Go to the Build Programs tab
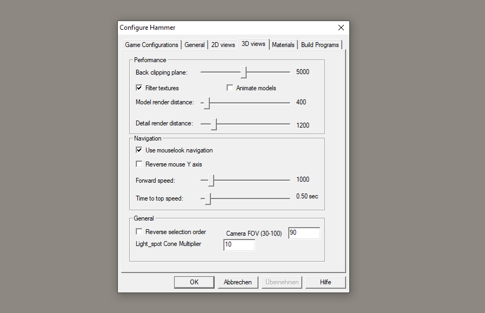This screenshot has height=313, width=485. click(320, 45)
